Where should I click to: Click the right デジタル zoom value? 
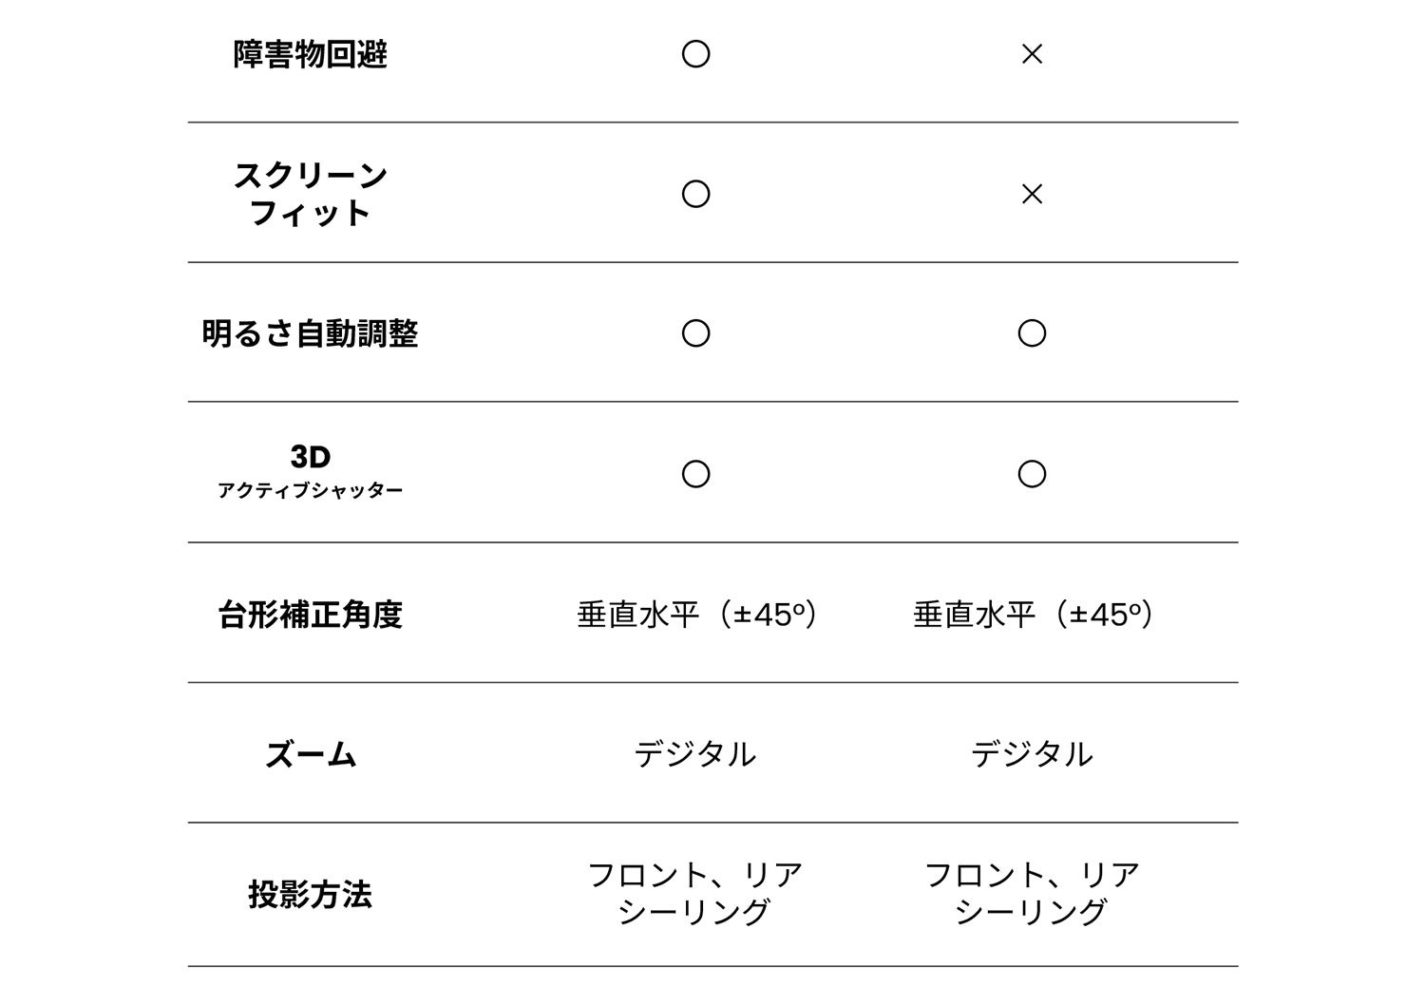(1031, 754)
